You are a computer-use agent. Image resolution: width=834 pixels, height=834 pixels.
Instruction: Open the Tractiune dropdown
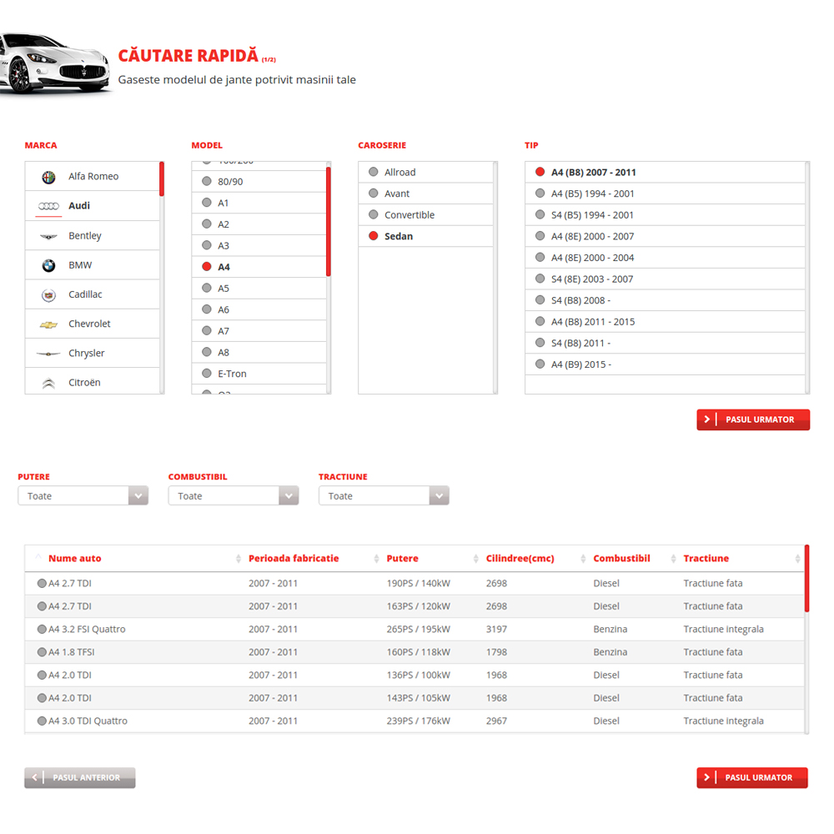tap(384, 495)
